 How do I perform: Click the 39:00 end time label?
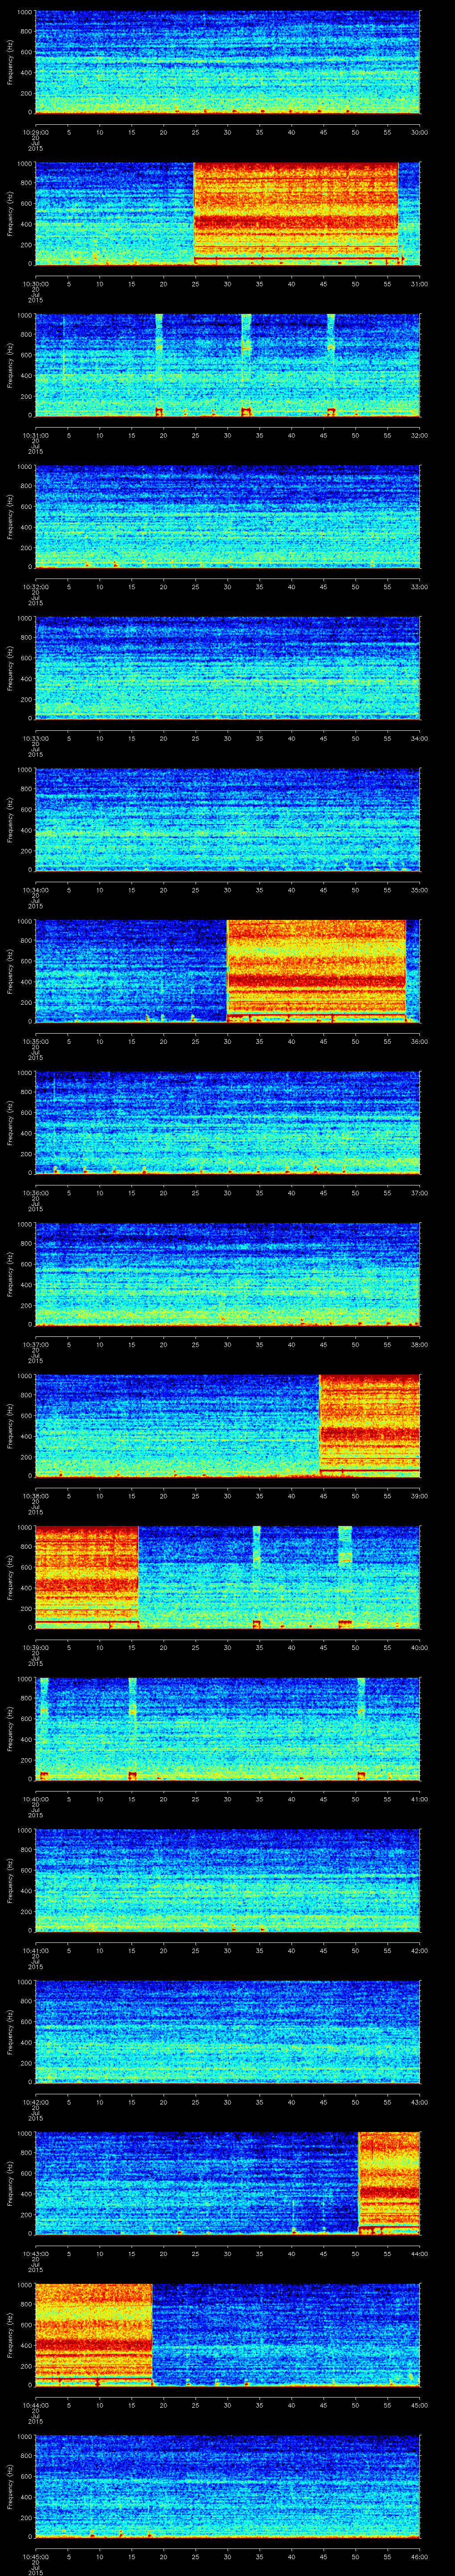(x=419, y=1495)
